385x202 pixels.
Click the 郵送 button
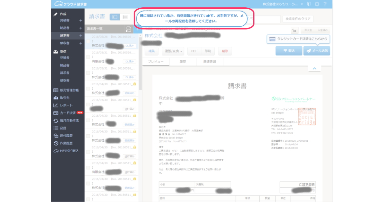289,51
